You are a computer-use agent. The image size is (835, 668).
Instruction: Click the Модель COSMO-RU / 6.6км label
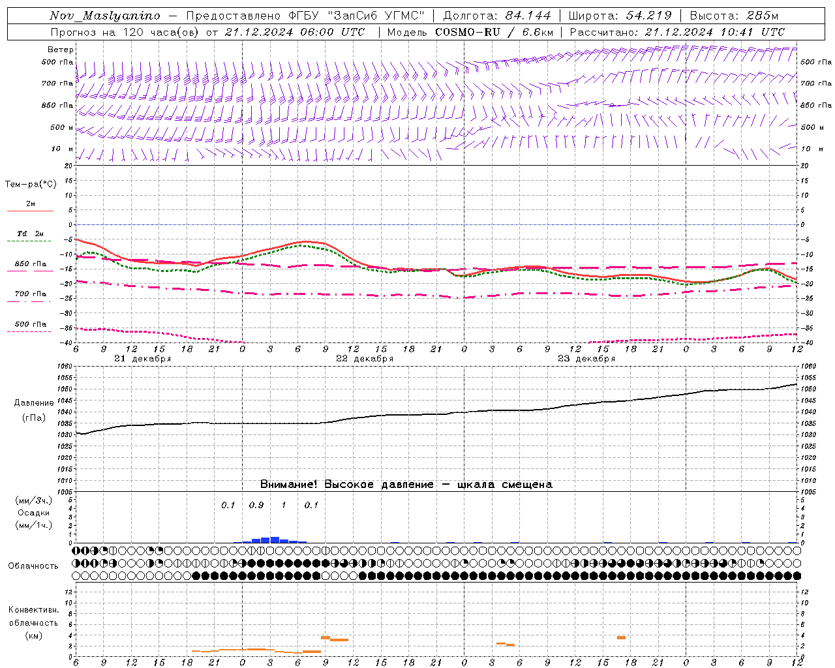click(470, 32)
